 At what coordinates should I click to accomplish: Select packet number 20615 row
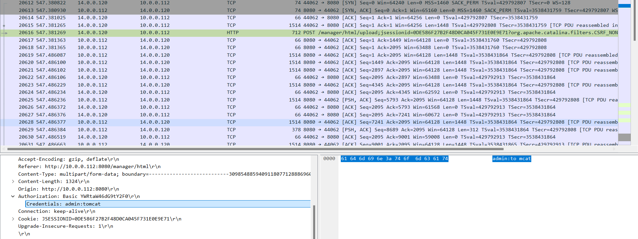click(309, 25)
